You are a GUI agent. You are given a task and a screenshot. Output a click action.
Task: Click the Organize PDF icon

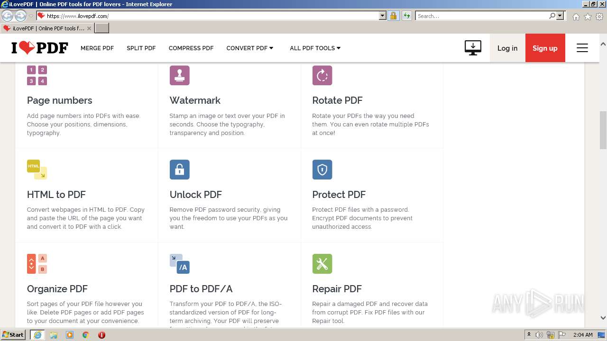37,264
